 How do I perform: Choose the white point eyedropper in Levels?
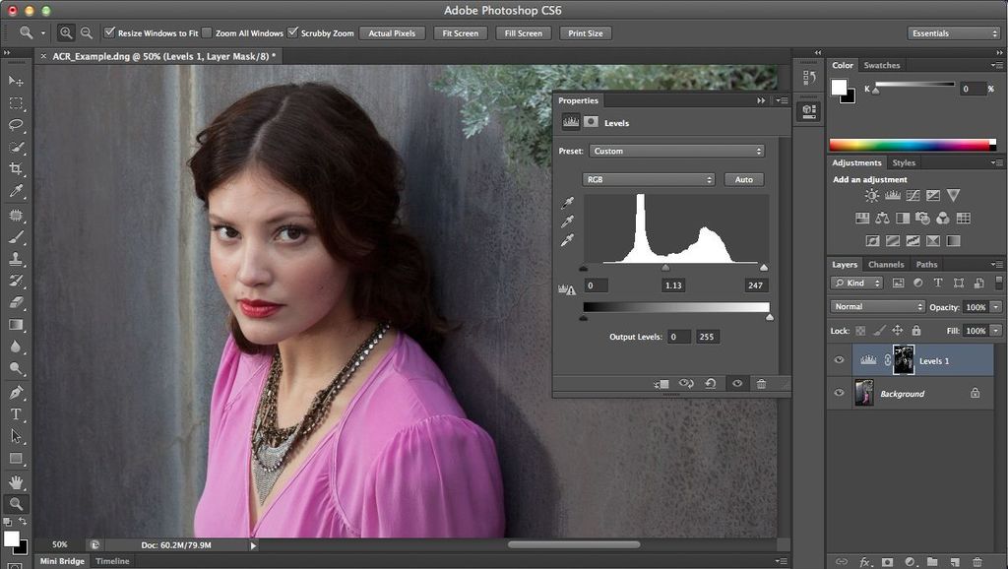click(x=567, y=240)
